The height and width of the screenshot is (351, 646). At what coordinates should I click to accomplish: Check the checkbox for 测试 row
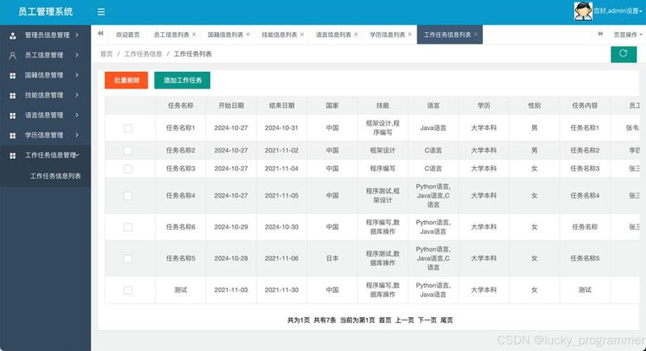[x=128, y=290]
